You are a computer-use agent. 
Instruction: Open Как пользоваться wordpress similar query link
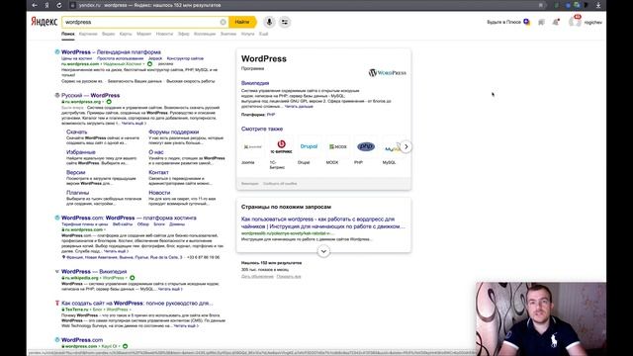coord(323,222)
